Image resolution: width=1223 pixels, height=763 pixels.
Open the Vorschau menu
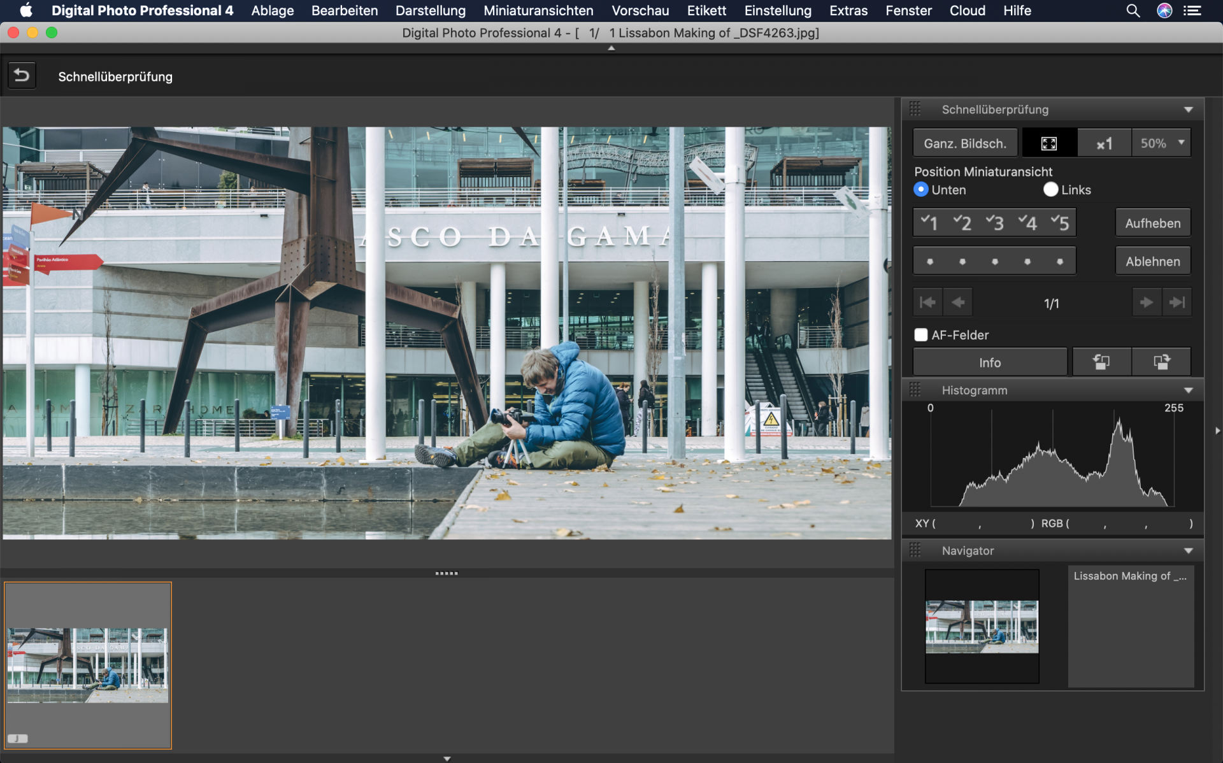coord(640,11)
